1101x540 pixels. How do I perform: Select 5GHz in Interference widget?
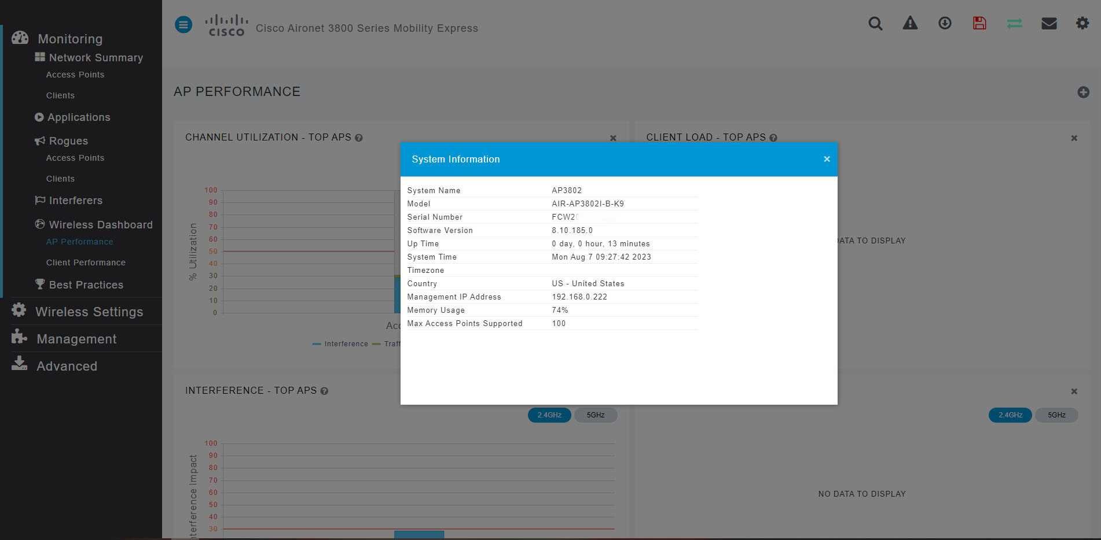point(595,415)
